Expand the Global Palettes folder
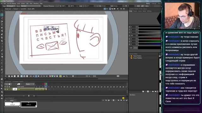202x113 pixels. [129, 56]
